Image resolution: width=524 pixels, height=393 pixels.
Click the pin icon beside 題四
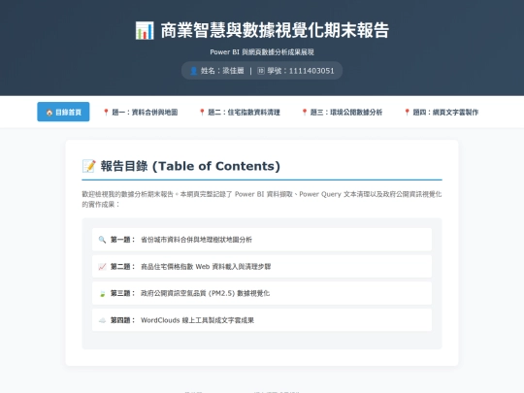click(407, 113)
